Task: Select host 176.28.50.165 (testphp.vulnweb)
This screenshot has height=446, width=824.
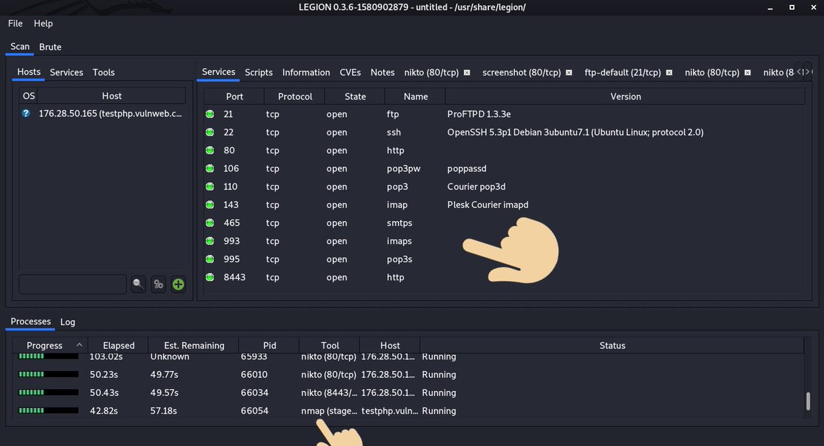Action: [x=111, y=113]
